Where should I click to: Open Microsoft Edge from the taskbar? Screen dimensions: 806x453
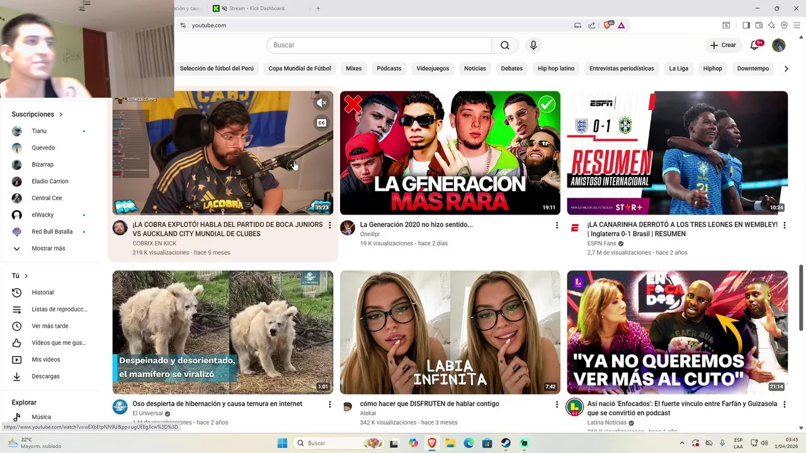click(468, 443)
